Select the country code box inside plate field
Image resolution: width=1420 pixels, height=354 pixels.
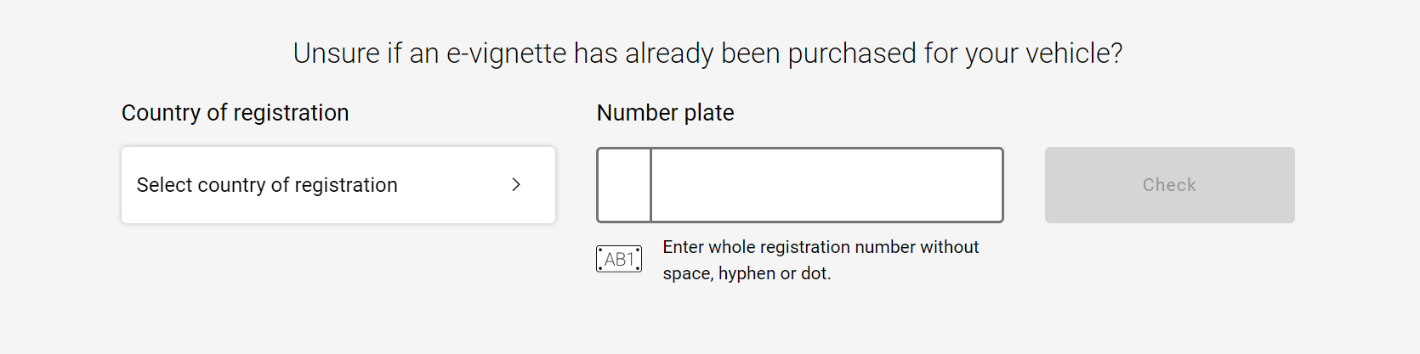click(624, 185)
